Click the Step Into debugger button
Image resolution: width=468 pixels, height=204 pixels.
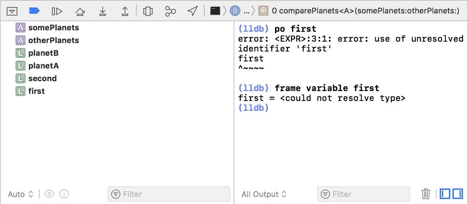point(103,12)
